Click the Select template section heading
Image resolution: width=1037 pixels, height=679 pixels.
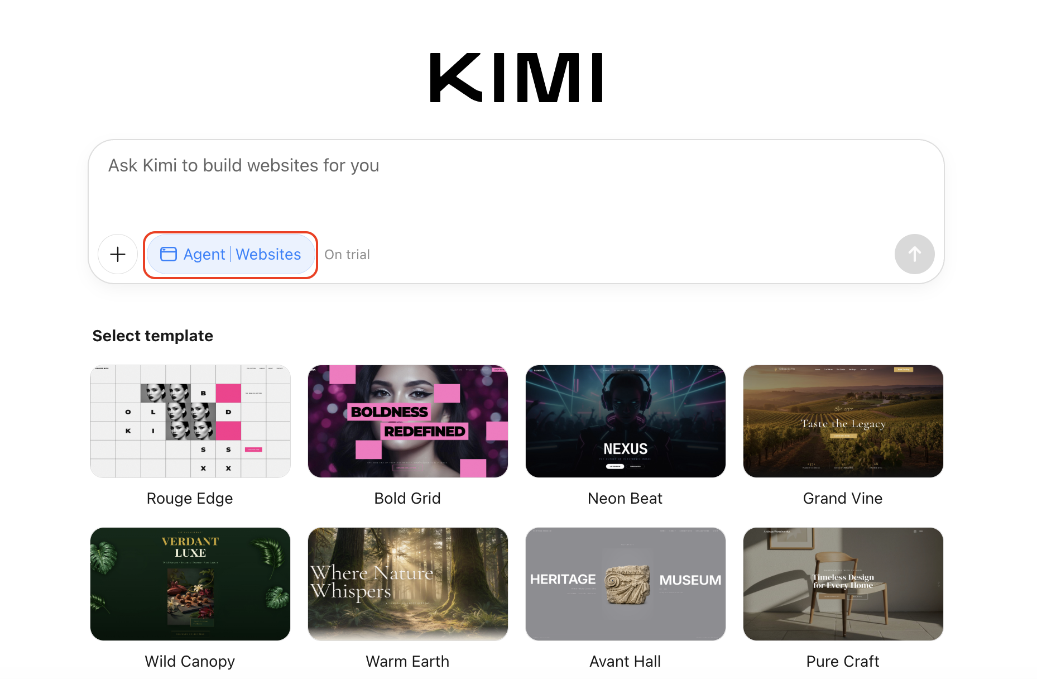click(x=152, y=335)
